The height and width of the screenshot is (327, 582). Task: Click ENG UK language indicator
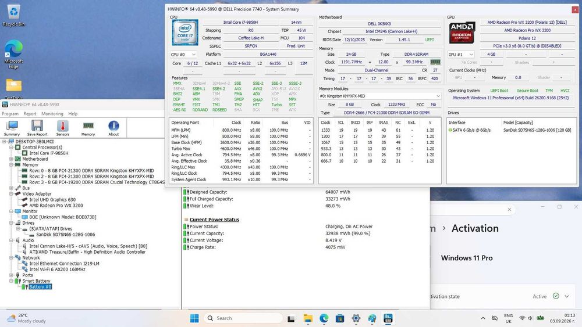pyautogui.click(x=509, y=318)
